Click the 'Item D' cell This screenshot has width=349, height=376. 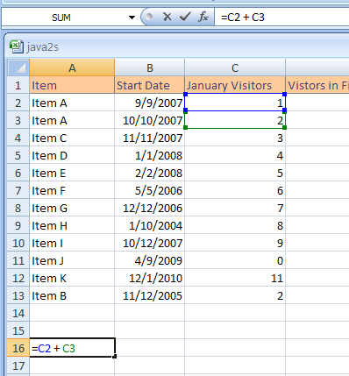click(72, 155)
